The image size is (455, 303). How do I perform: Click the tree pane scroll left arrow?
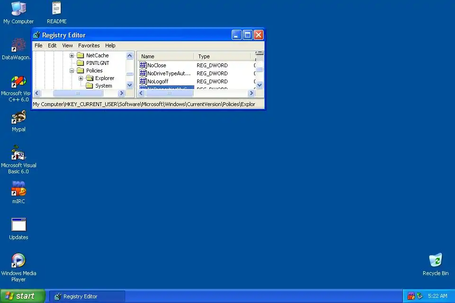pyautogui.click(x=37, y=93)
